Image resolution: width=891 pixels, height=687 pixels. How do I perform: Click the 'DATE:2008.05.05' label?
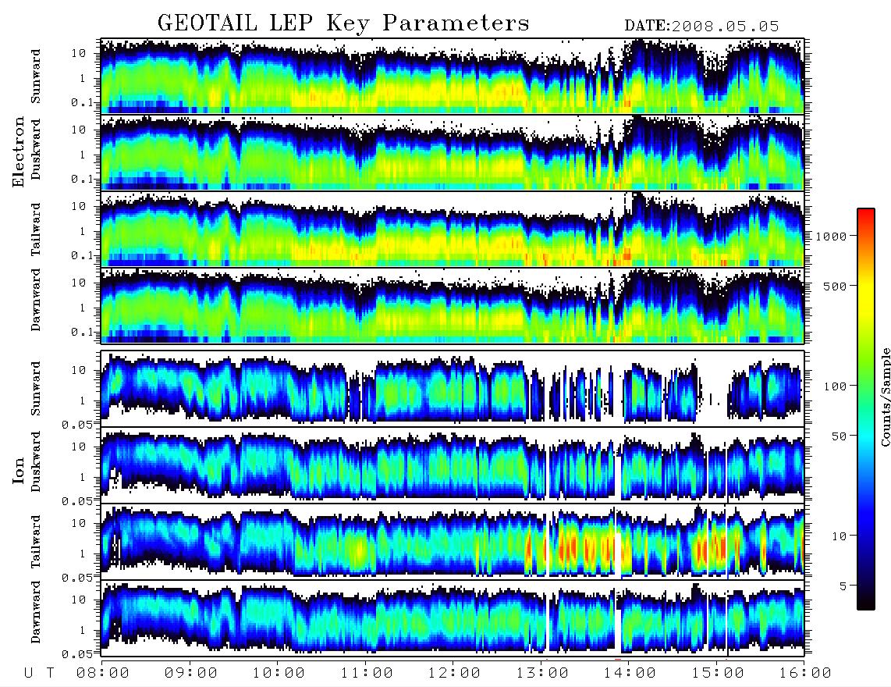pos(701,27)
